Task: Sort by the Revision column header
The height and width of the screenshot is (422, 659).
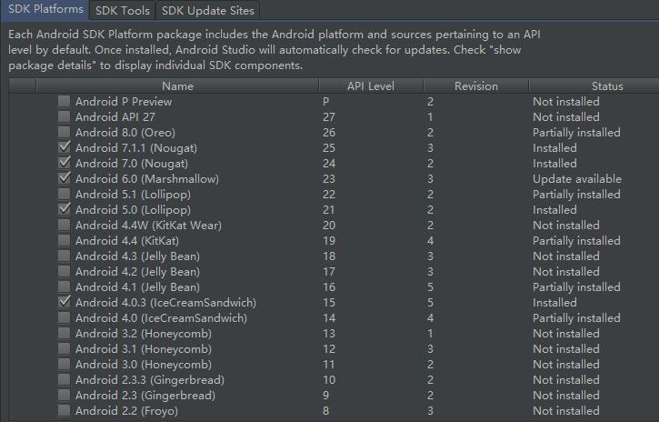Action: click(x=475, y=86)
